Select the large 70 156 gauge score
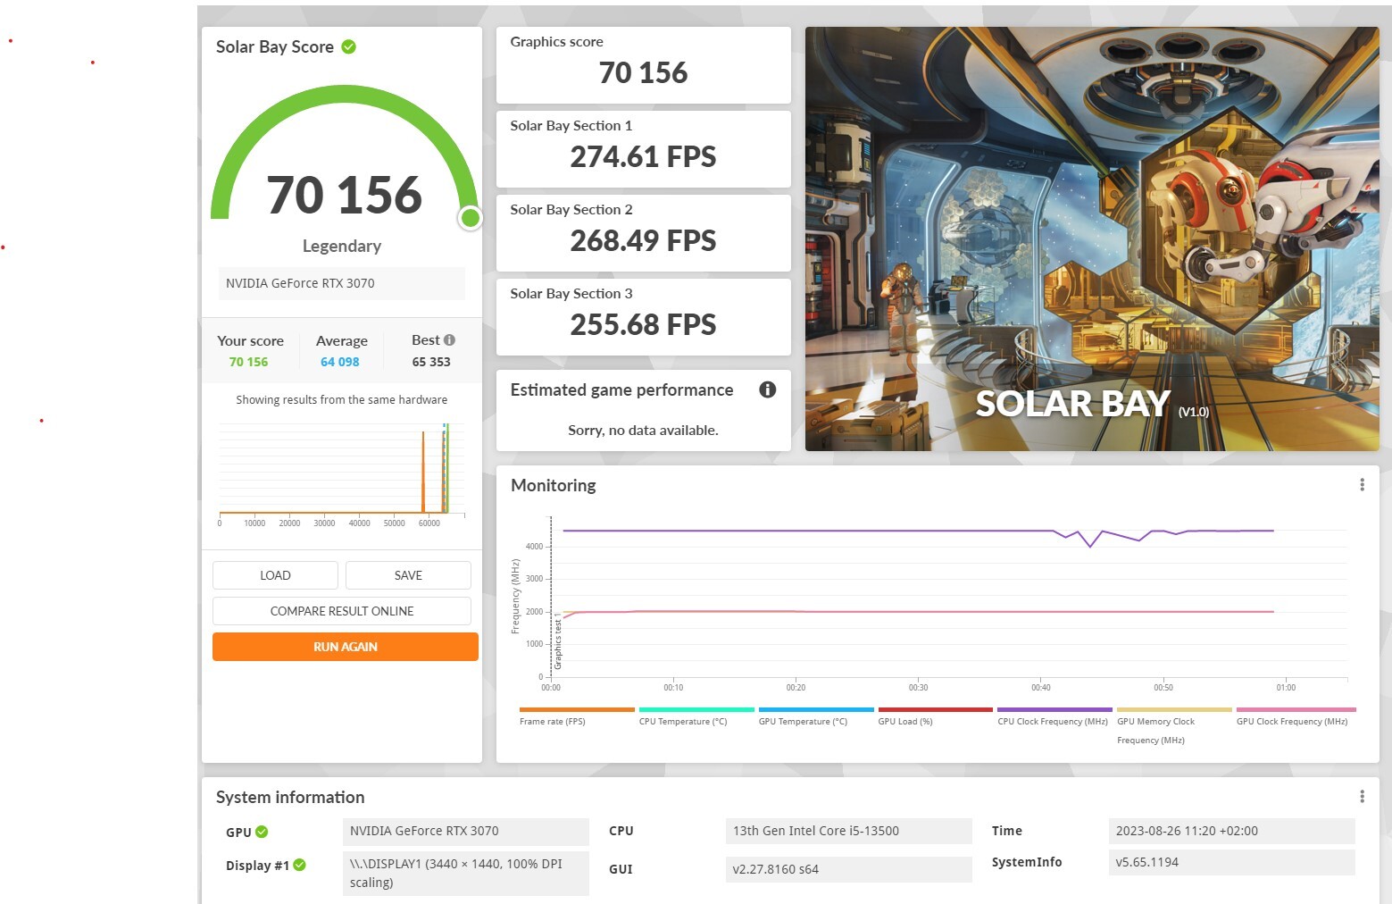 344,195
